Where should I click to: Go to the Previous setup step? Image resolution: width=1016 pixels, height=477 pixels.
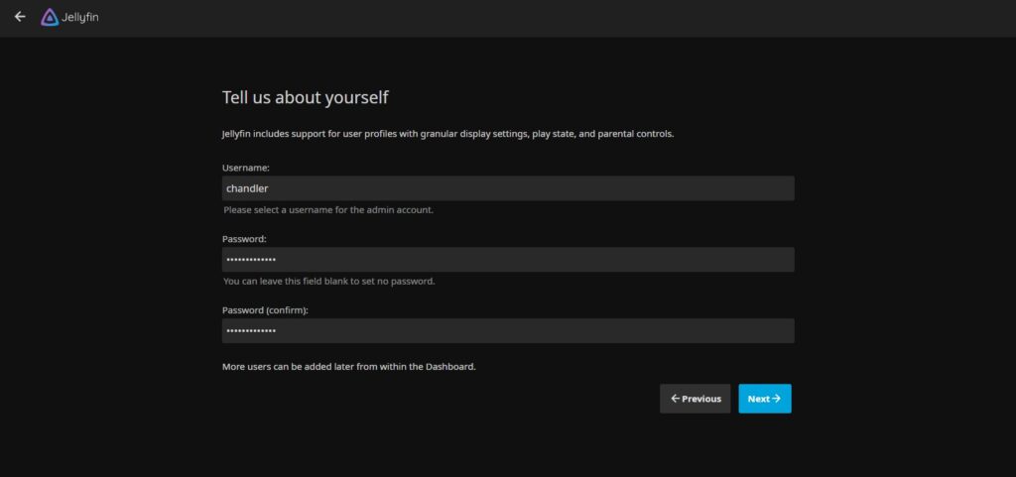point(696,399)
